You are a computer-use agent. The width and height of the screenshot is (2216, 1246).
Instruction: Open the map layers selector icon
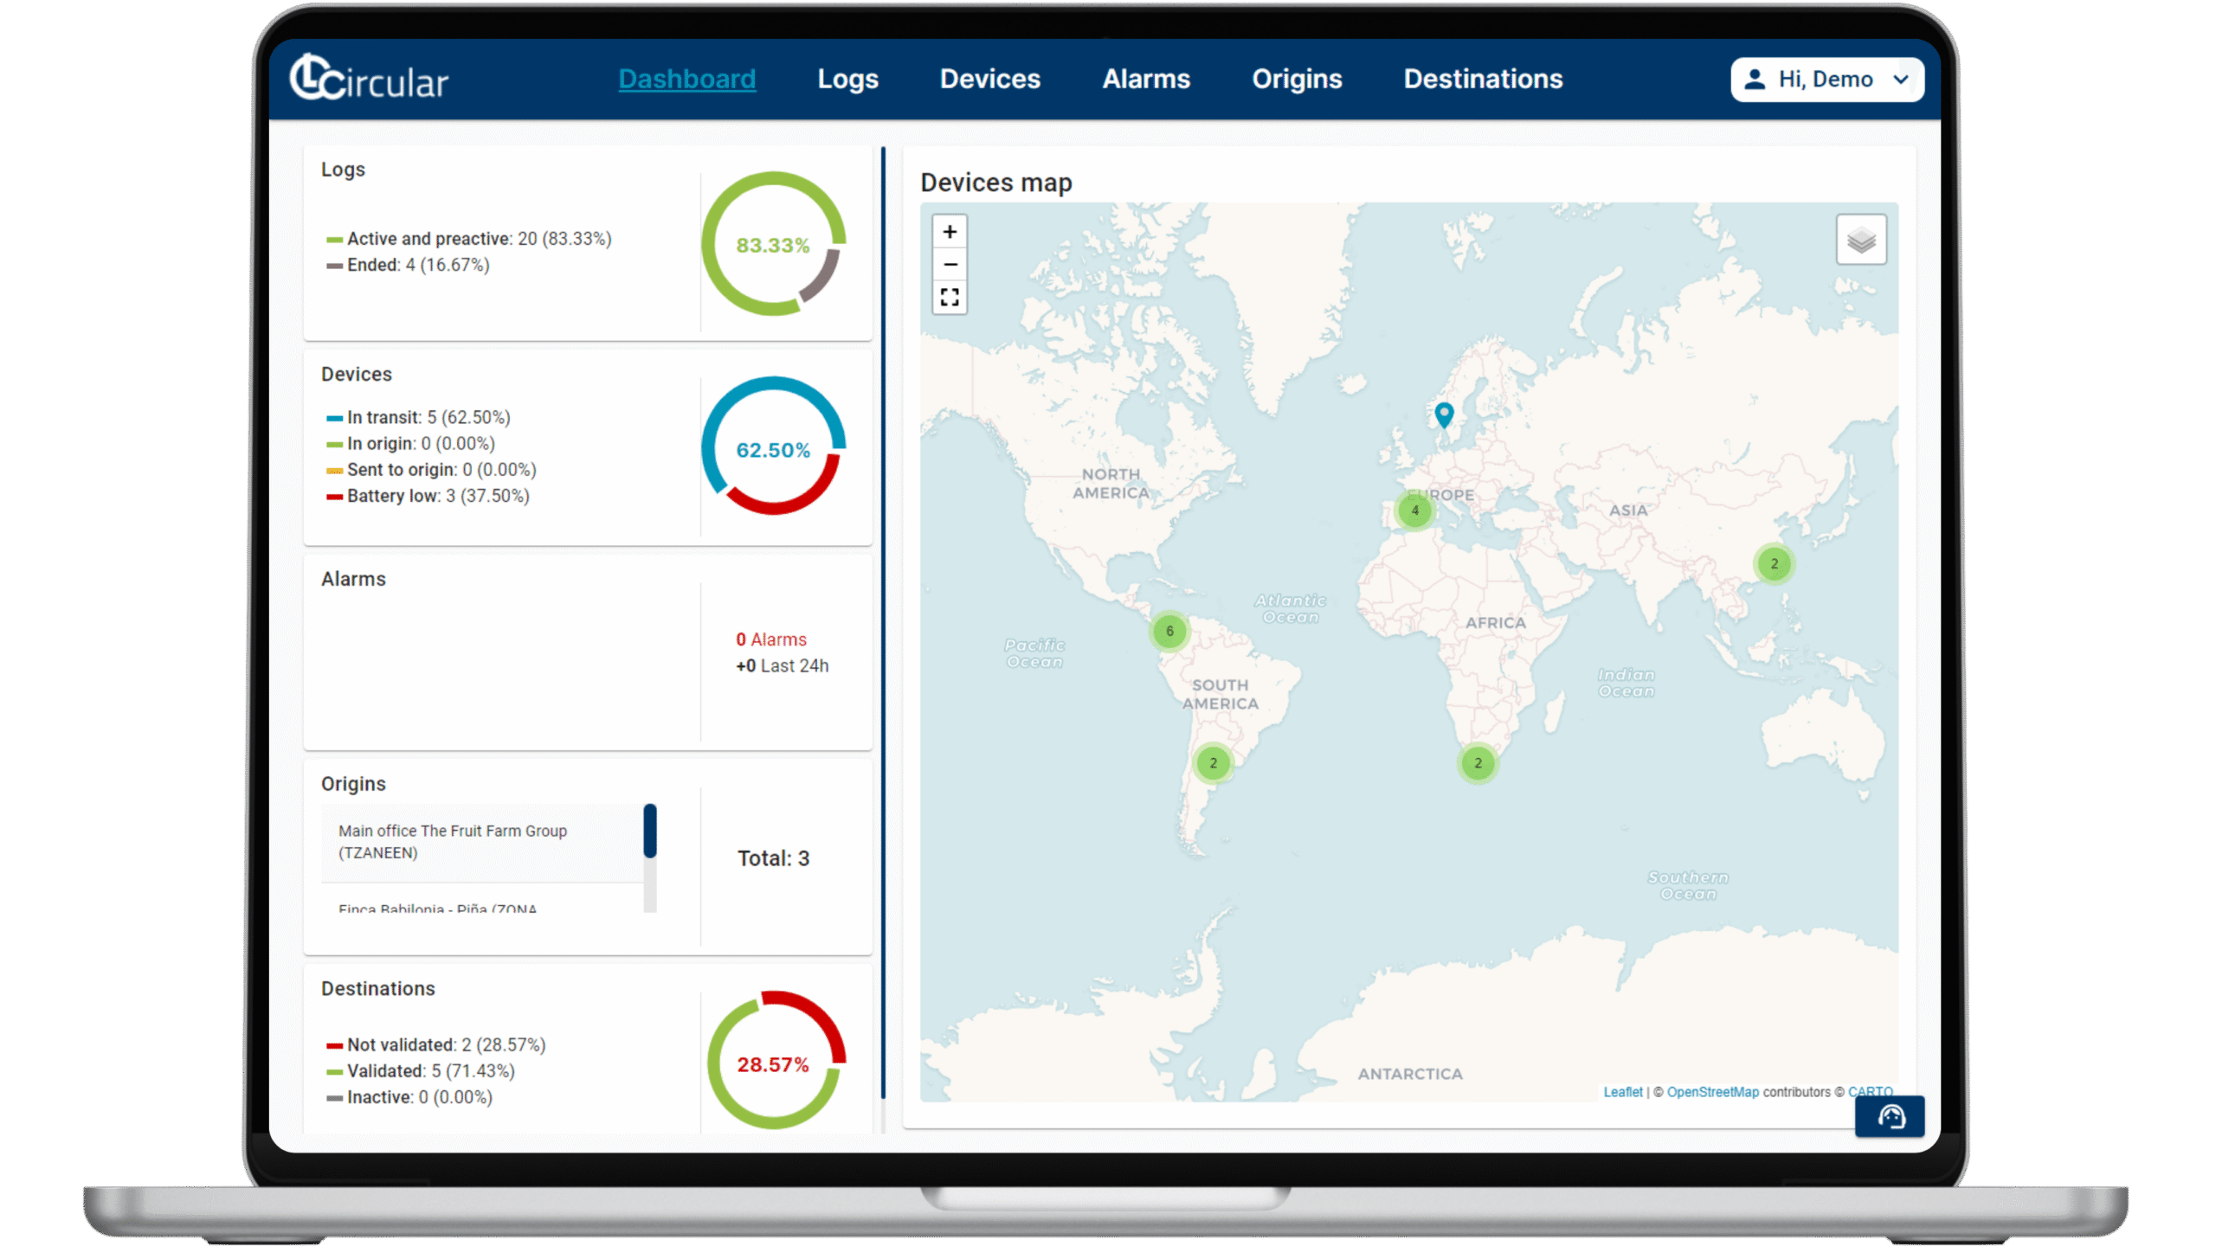1861,240
